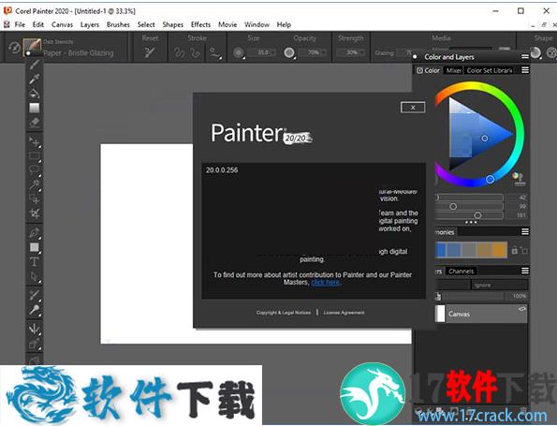
Task: Select the Eraser tool
Action: pyautogui.click(x=34, y=123)
